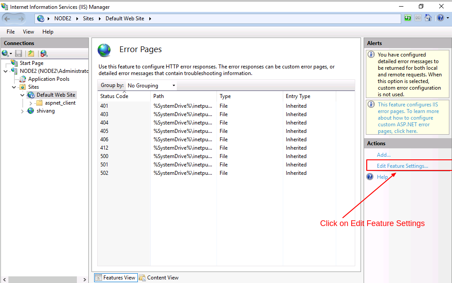452x283 pixels.
Task: Open the Help menu
Action: point(48,32)
